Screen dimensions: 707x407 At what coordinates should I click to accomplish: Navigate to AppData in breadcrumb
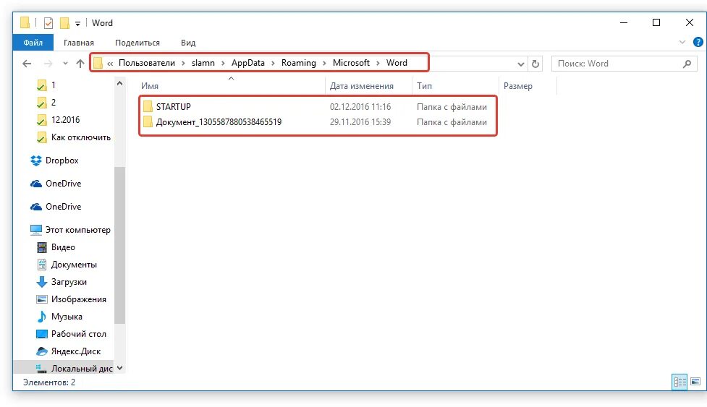coord(248,63)
